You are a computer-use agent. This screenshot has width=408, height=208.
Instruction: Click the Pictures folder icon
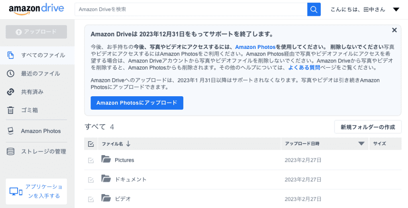point(106,159)
